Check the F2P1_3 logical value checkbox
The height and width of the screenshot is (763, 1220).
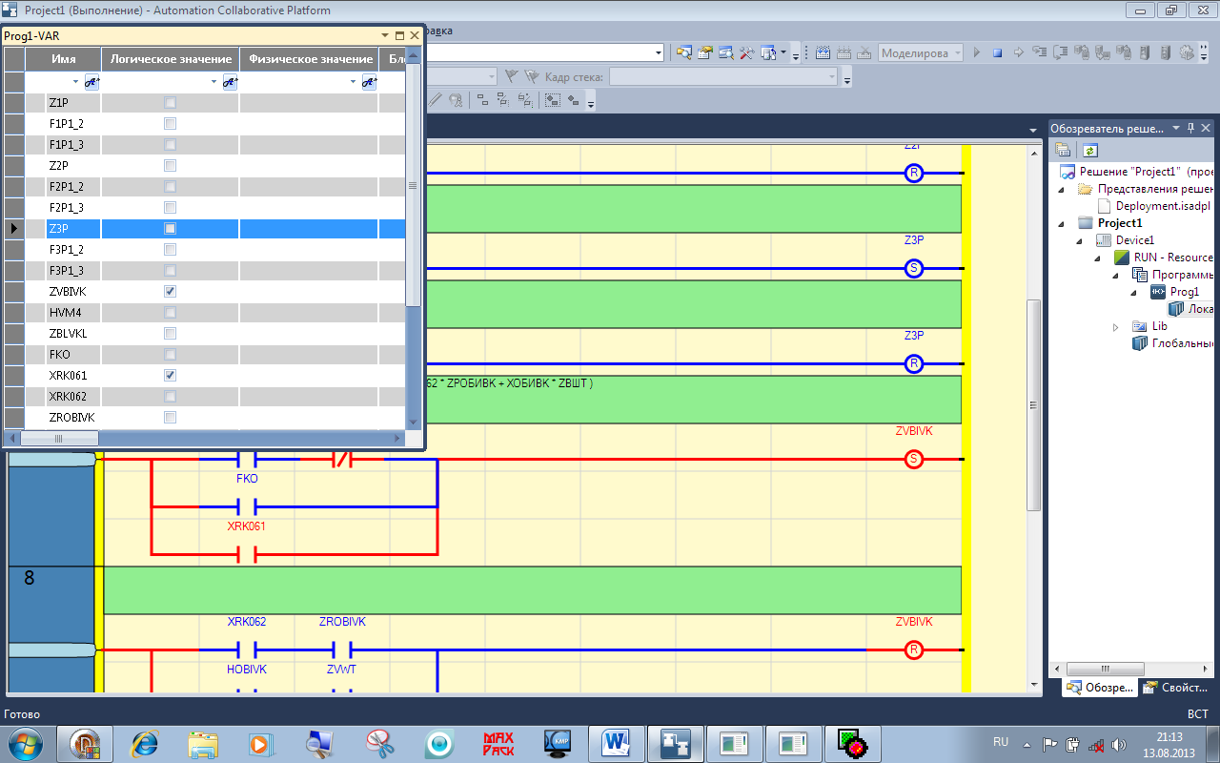[x=170, y=207]
